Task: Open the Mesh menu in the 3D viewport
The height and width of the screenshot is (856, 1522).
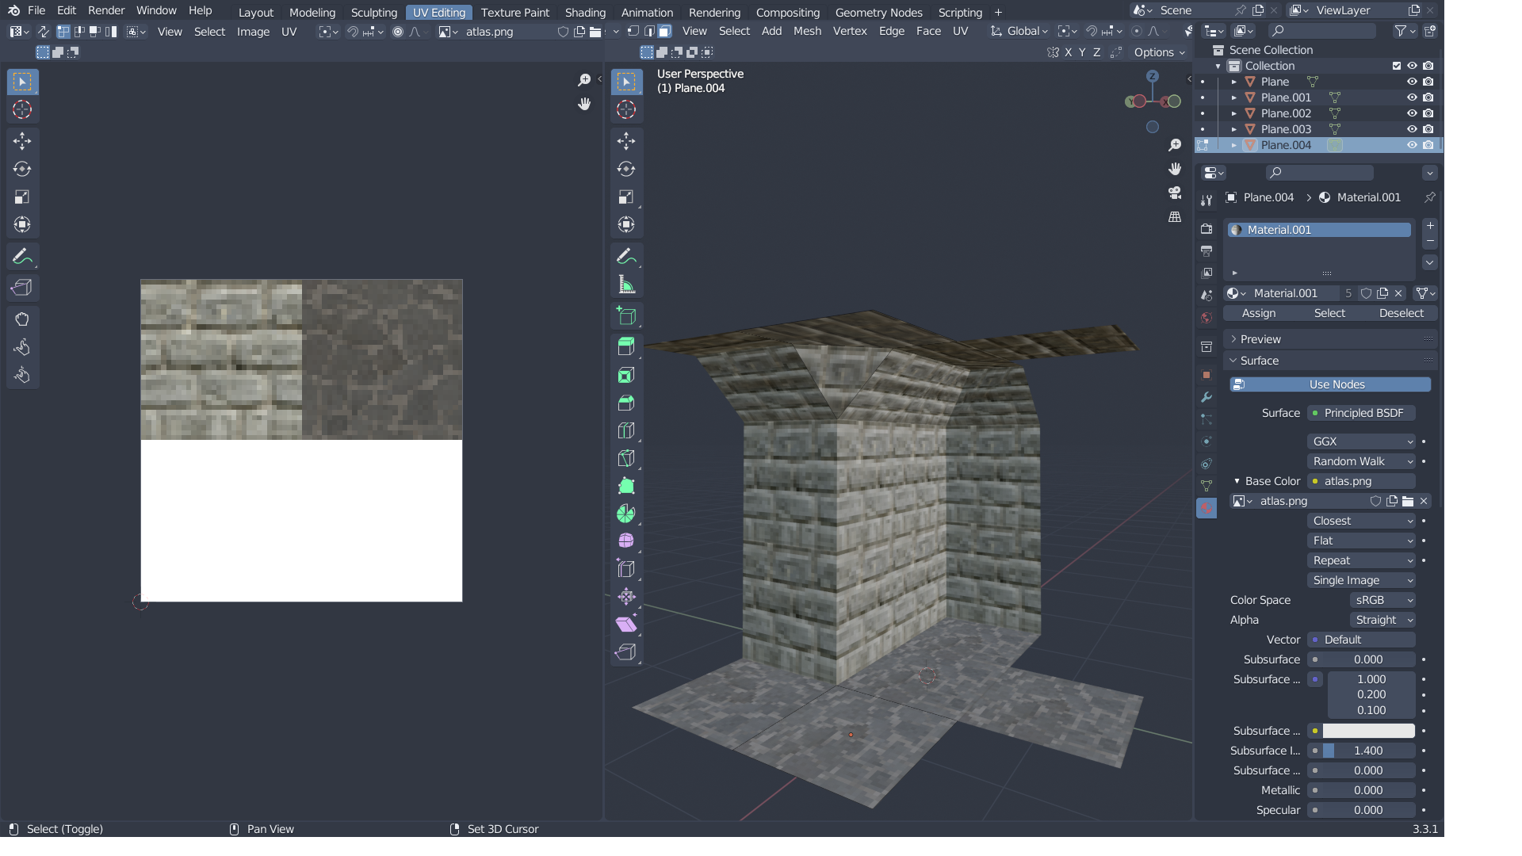Action: [807, 31]
